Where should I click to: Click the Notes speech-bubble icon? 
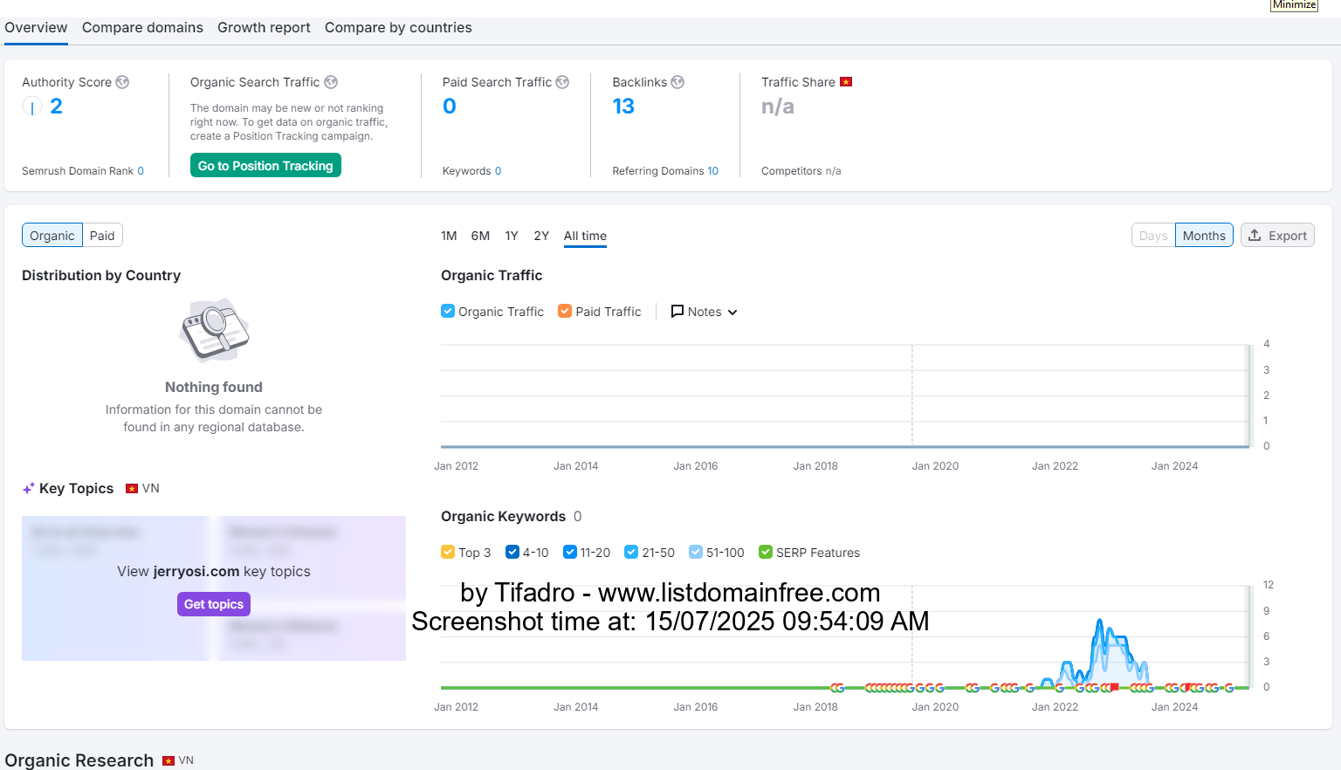pyautogui.click(x=677, y=312)
